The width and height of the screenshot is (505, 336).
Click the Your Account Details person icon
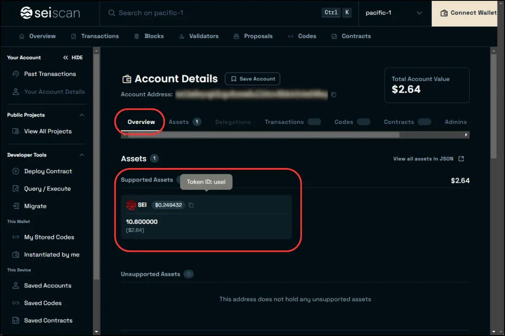point(16,92)
